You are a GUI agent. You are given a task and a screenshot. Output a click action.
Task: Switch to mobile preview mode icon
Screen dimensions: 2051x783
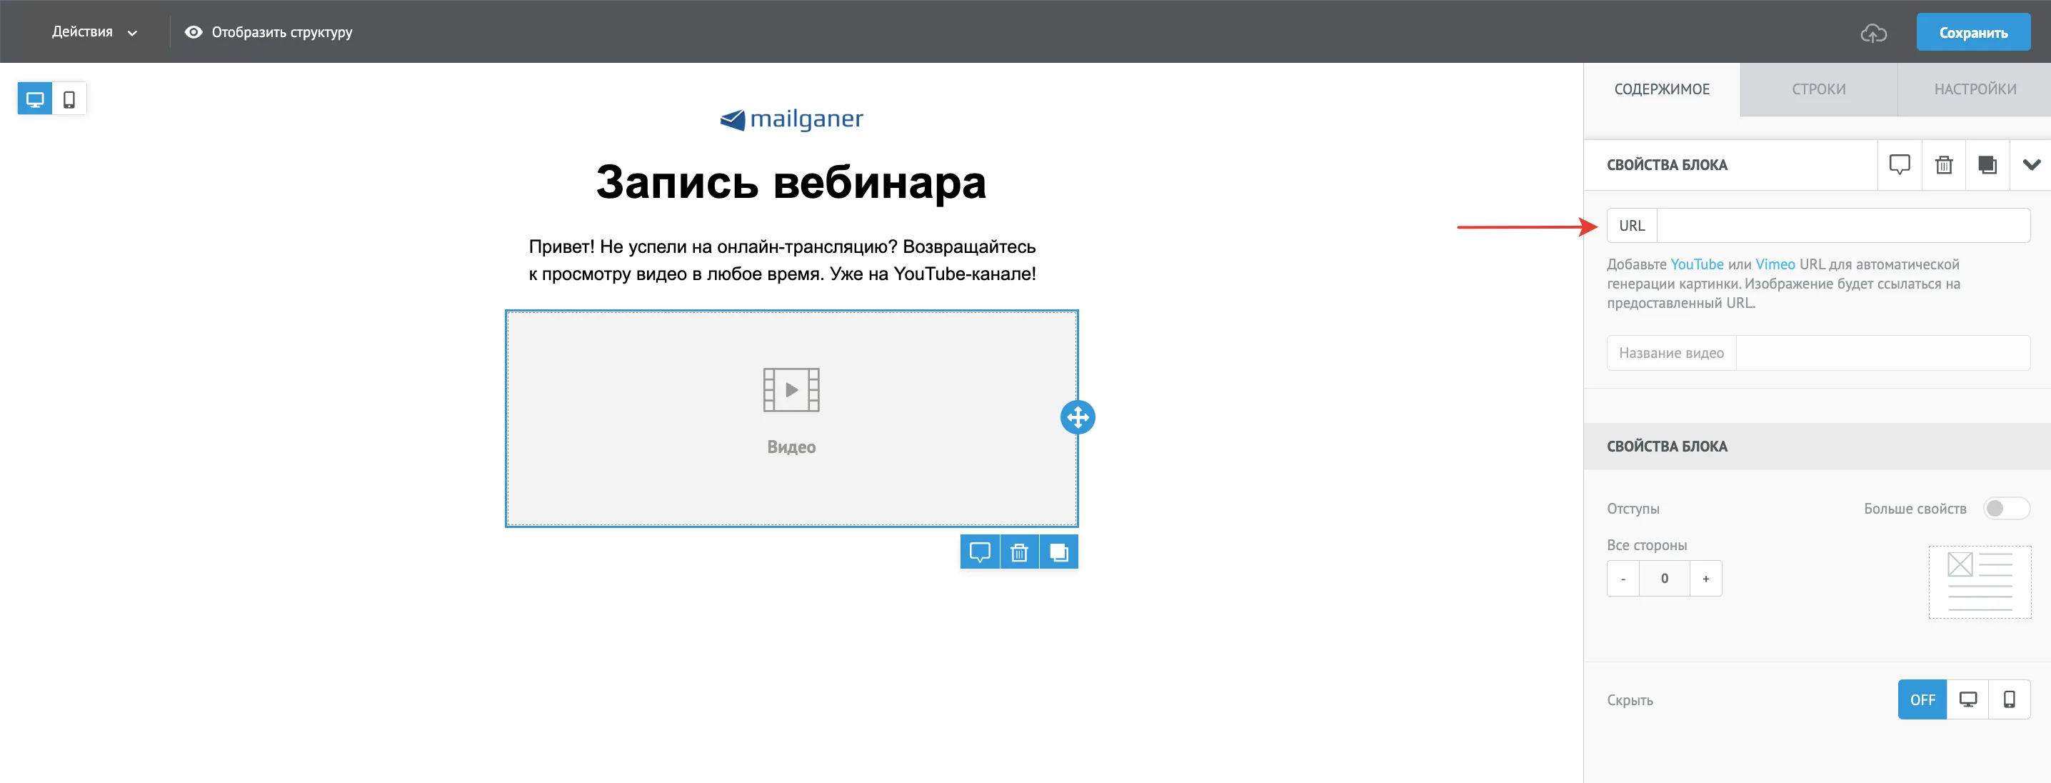pos(69,99)
